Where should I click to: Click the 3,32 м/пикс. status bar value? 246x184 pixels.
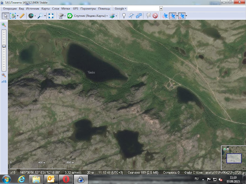[x=73, y=172]
